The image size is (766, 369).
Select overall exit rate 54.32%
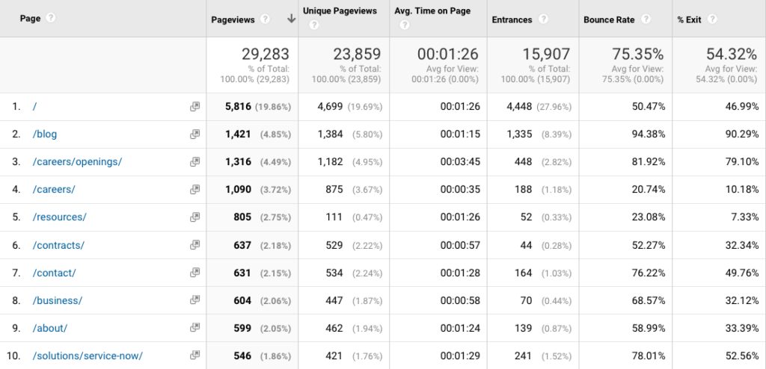(x=732, y=54)
